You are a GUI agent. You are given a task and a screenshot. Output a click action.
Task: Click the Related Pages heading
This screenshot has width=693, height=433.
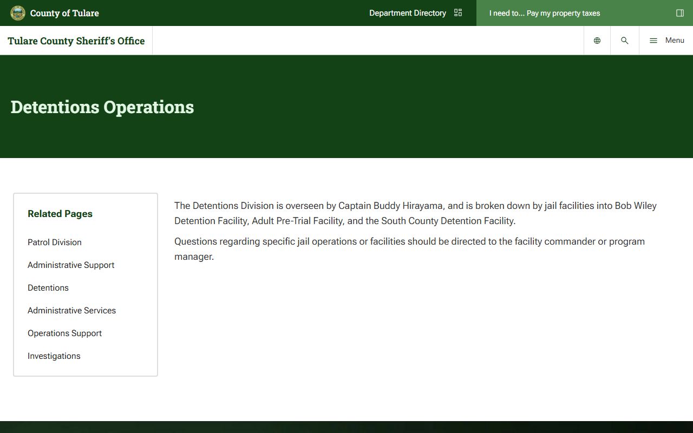click(x=60, y=214)
